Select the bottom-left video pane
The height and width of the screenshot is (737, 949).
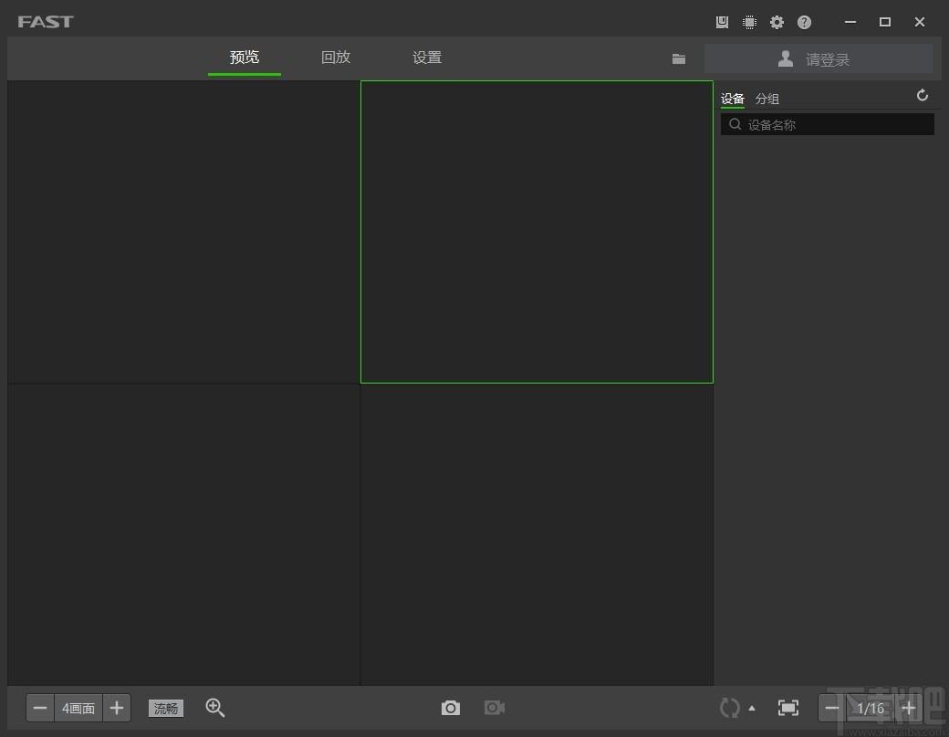click(184, 535)
